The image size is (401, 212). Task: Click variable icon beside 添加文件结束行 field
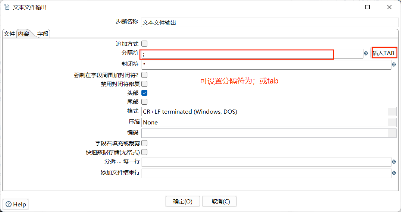click(394, 173)
